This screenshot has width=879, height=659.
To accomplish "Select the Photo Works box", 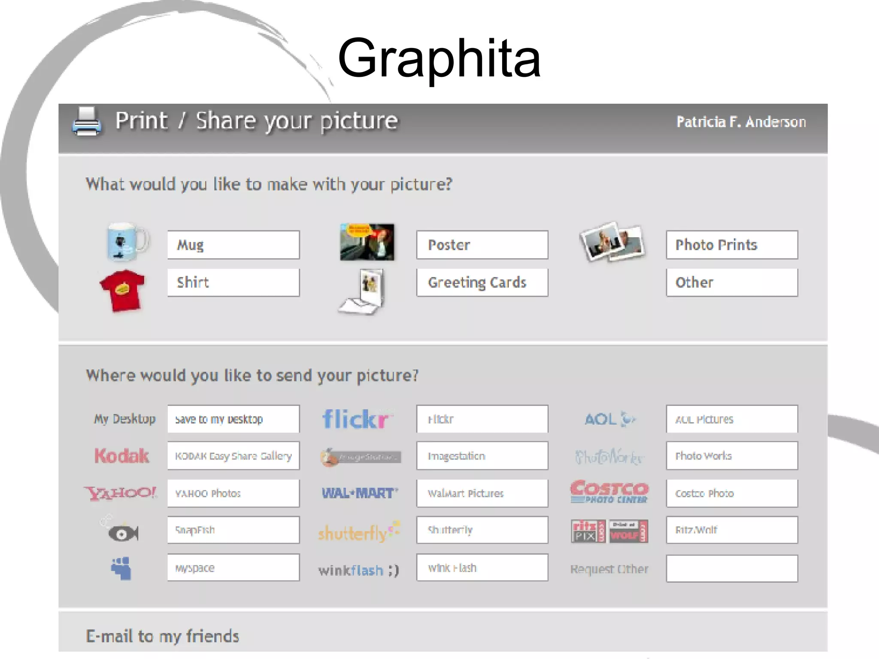I will click(x=732, y=456).
